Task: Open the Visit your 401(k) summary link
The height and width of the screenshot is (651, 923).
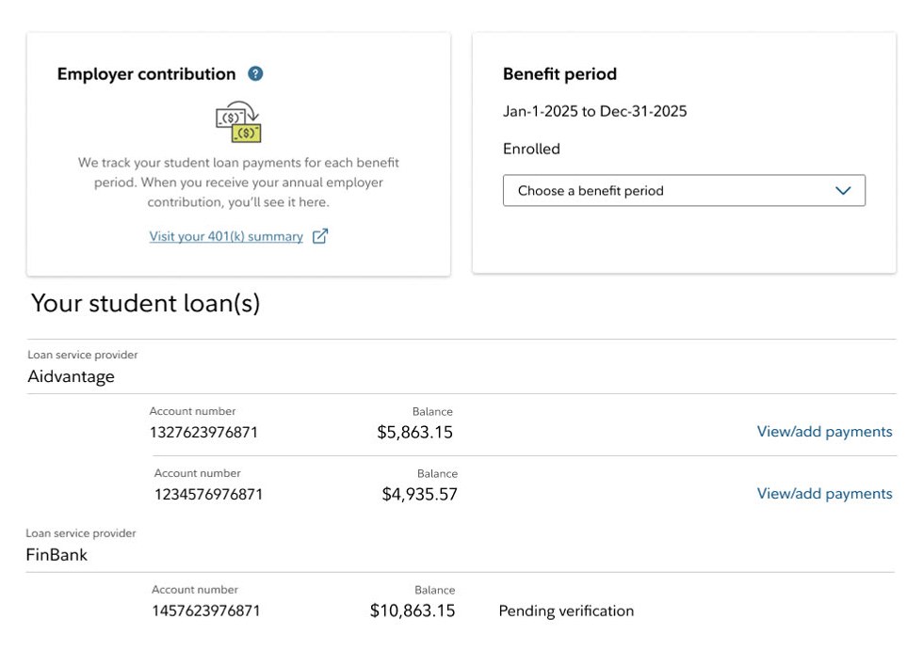Action: pyautogui.click(x=226, y=236)
